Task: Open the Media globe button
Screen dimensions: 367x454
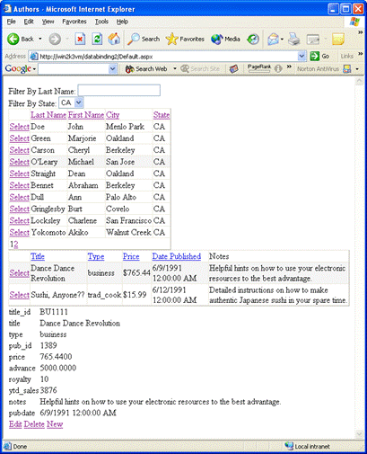Action: click(x=216, y=39)
